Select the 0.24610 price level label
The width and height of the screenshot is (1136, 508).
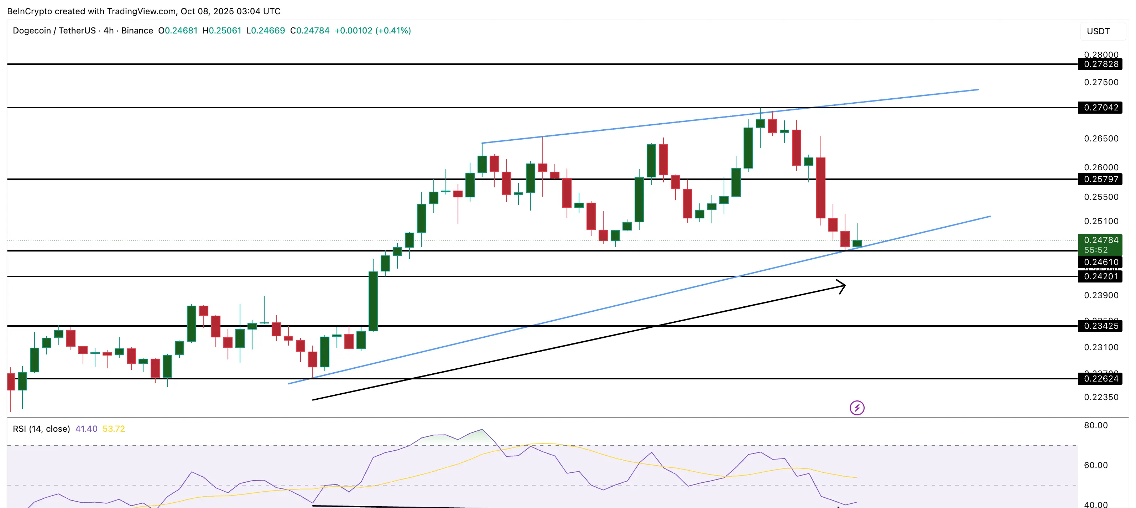point(1101,262)
